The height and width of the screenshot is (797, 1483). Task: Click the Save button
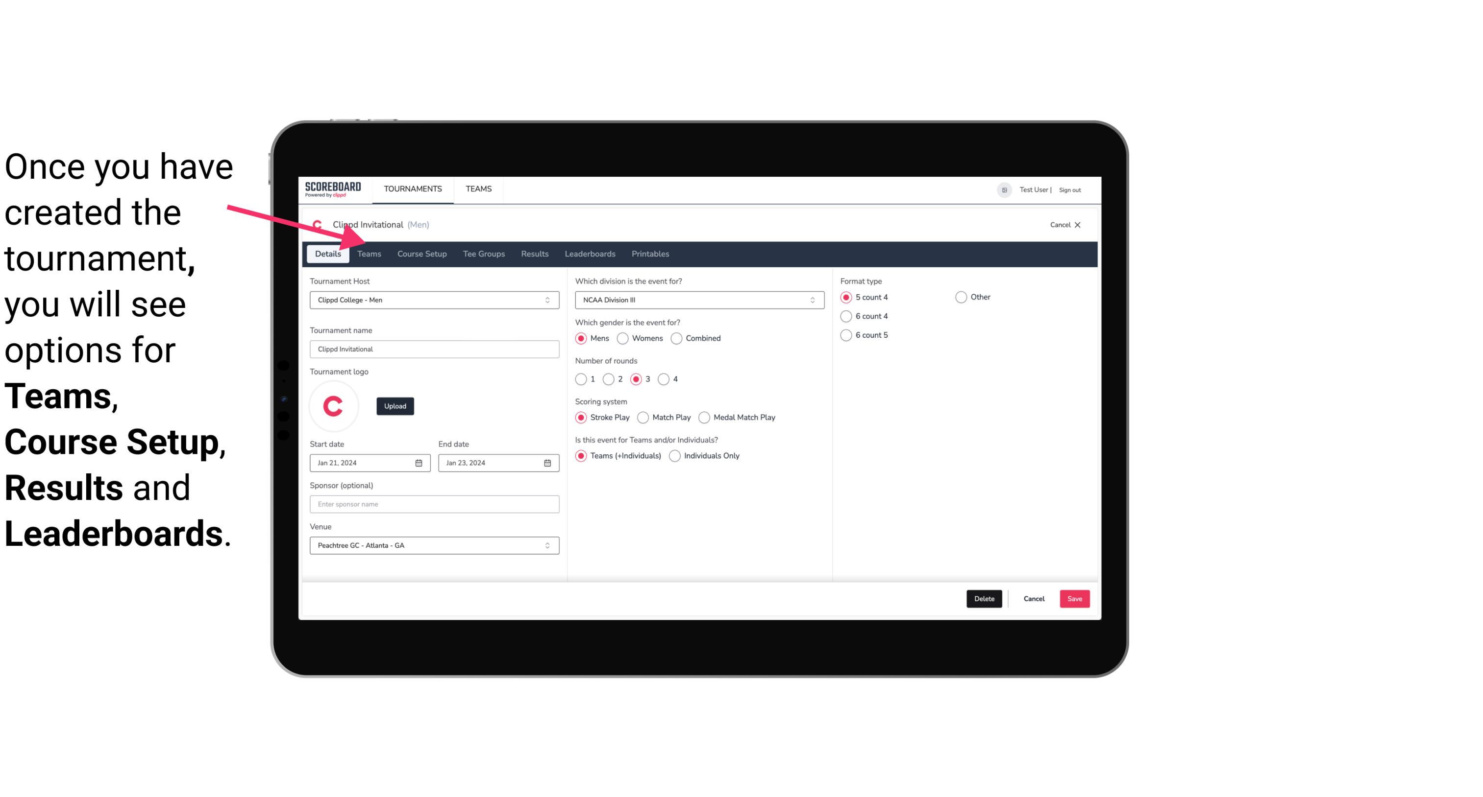[x=1074, y=599]
